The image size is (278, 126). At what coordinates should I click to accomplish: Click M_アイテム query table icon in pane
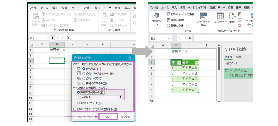[227, 71]
